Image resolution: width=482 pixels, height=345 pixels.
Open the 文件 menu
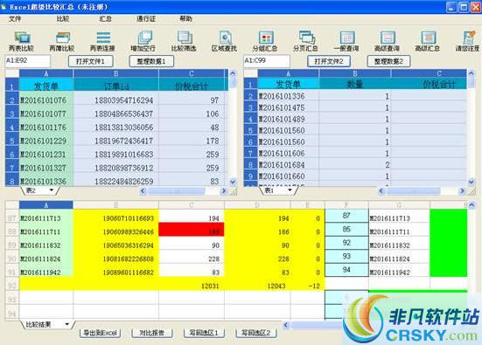[15, 19]
